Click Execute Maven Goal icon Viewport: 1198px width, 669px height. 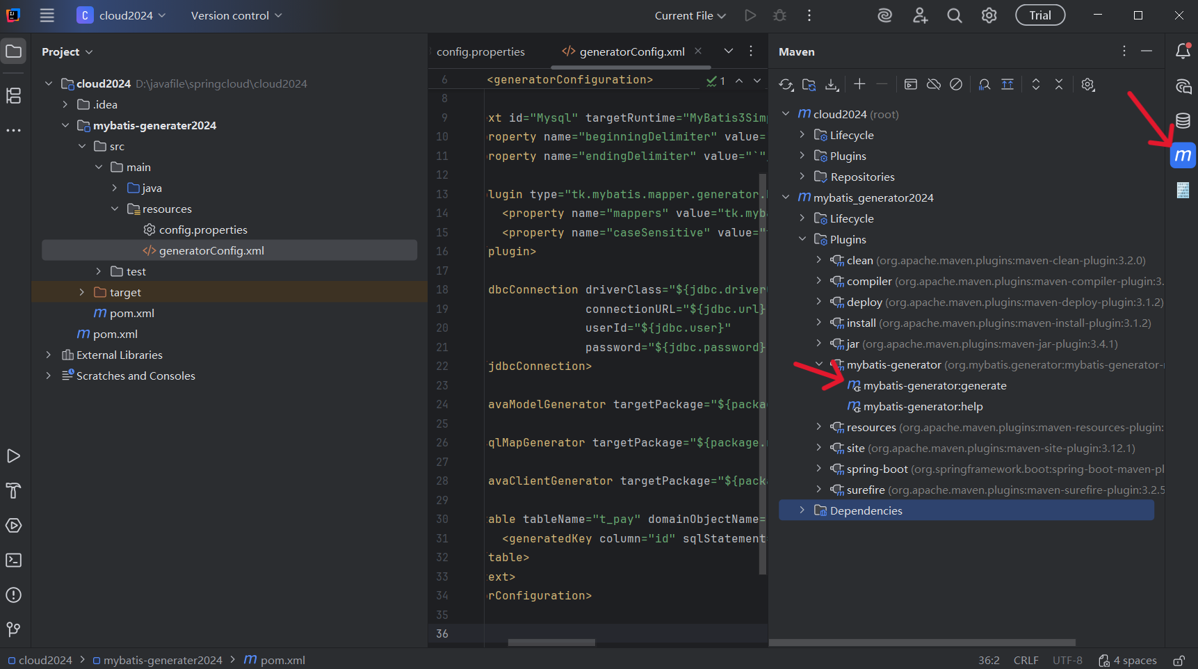[911, 84]
